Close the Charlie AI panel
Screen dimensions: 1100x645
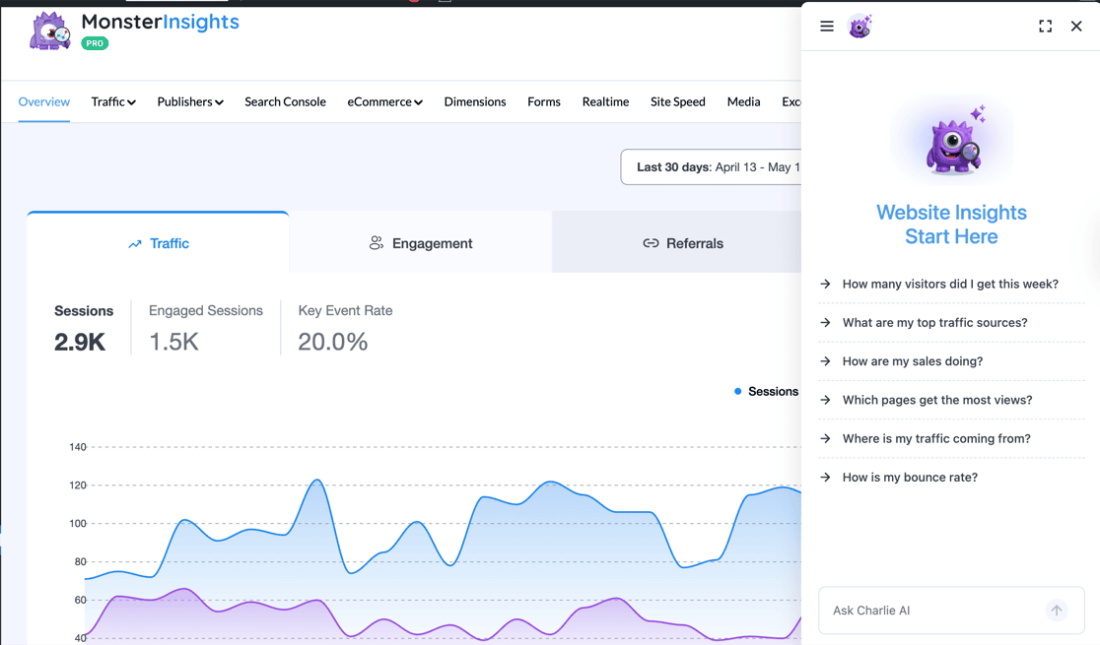pos(1076,26)
